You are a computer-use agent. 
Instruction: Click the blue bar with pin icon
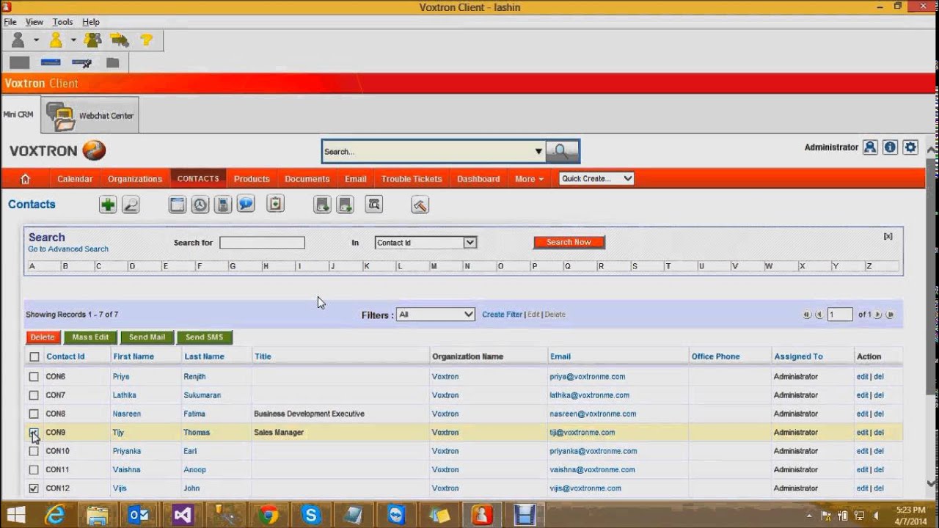(x=81, y=63)
